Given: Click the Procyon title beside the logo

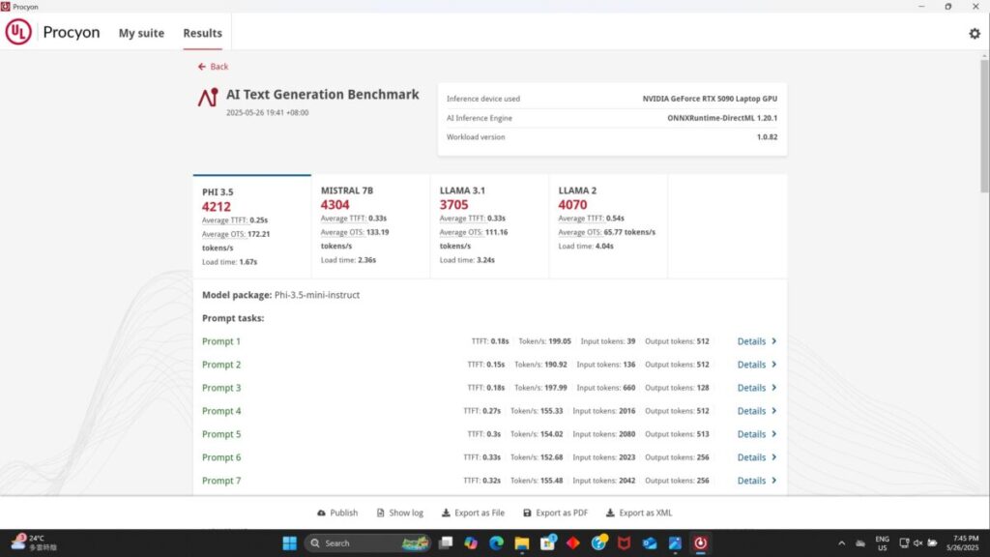Looking at the screenshot, I should click(72, 32).
